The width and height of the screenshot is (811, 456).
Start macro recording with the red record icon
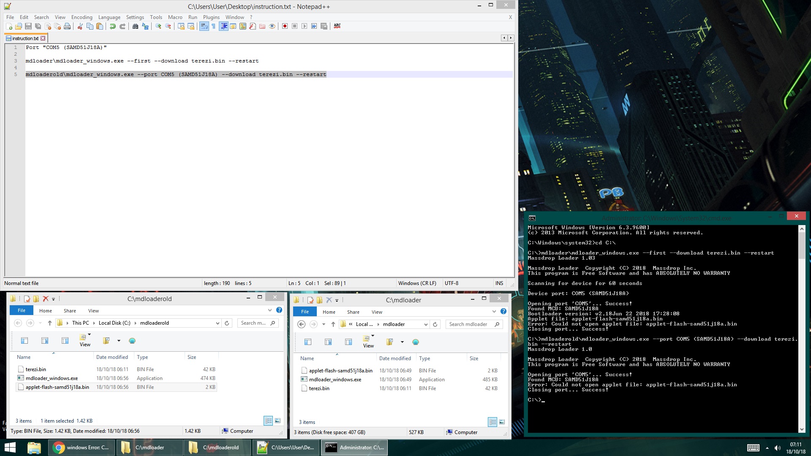(285, 26)
